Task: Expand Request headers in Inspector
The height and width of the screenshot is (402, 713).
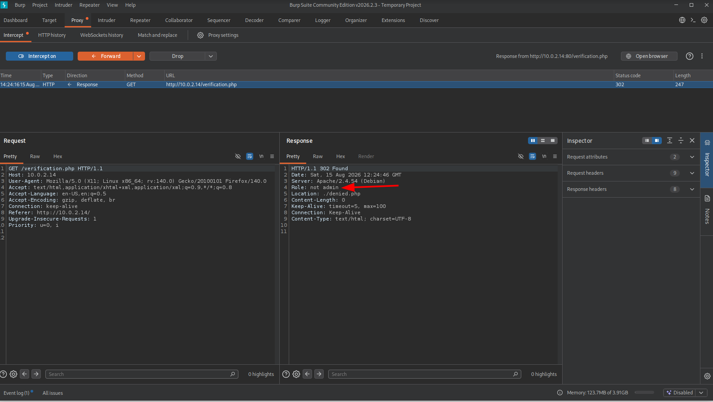Action: 631,173
